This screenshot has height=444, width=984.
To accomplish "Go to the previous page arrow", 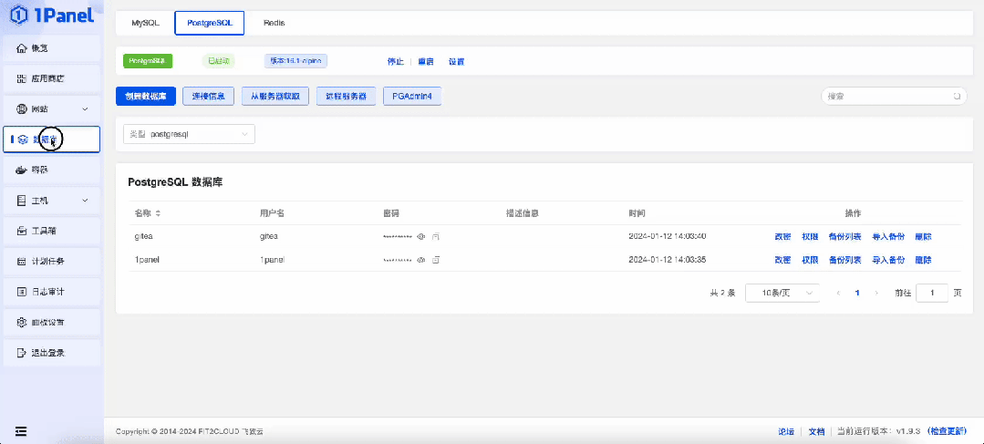I will (838, 293).
